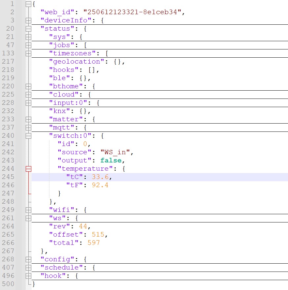Expand the "cloud" fold marker
The image size is (288, 290).
pyautogui.click(x=28, y=95)
